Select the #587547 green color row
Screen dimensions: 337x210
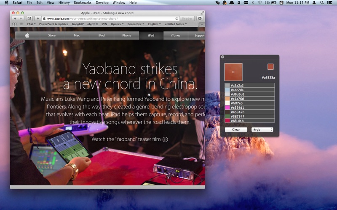(249, 116)
